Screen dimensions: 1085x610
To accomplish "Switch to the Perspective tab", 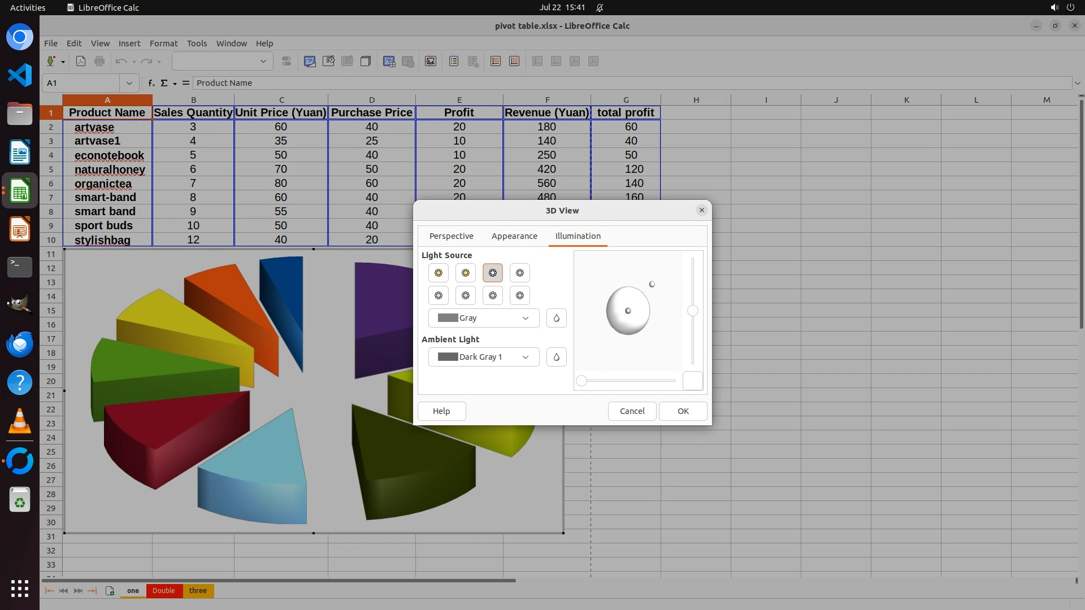I will tap(451, 236).
